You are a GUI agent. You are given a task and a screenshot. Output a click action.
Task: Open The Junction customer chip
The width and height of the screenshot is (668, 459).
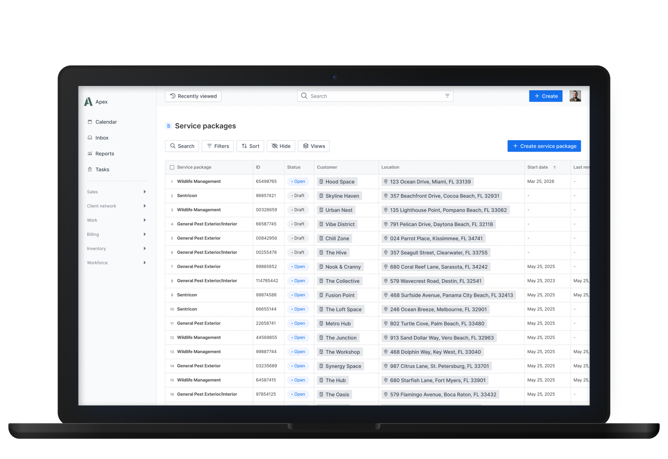[x=338, y=338]
